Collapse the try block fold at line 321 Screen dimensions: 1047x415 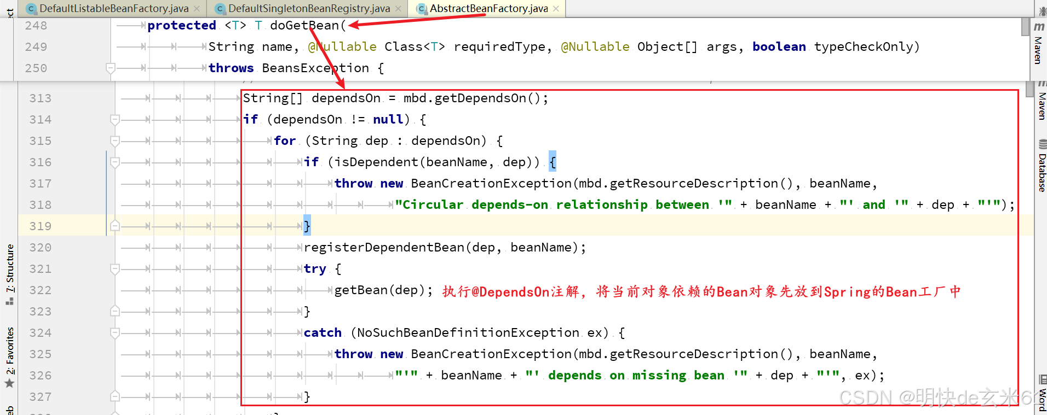click(x=115, y=269)
